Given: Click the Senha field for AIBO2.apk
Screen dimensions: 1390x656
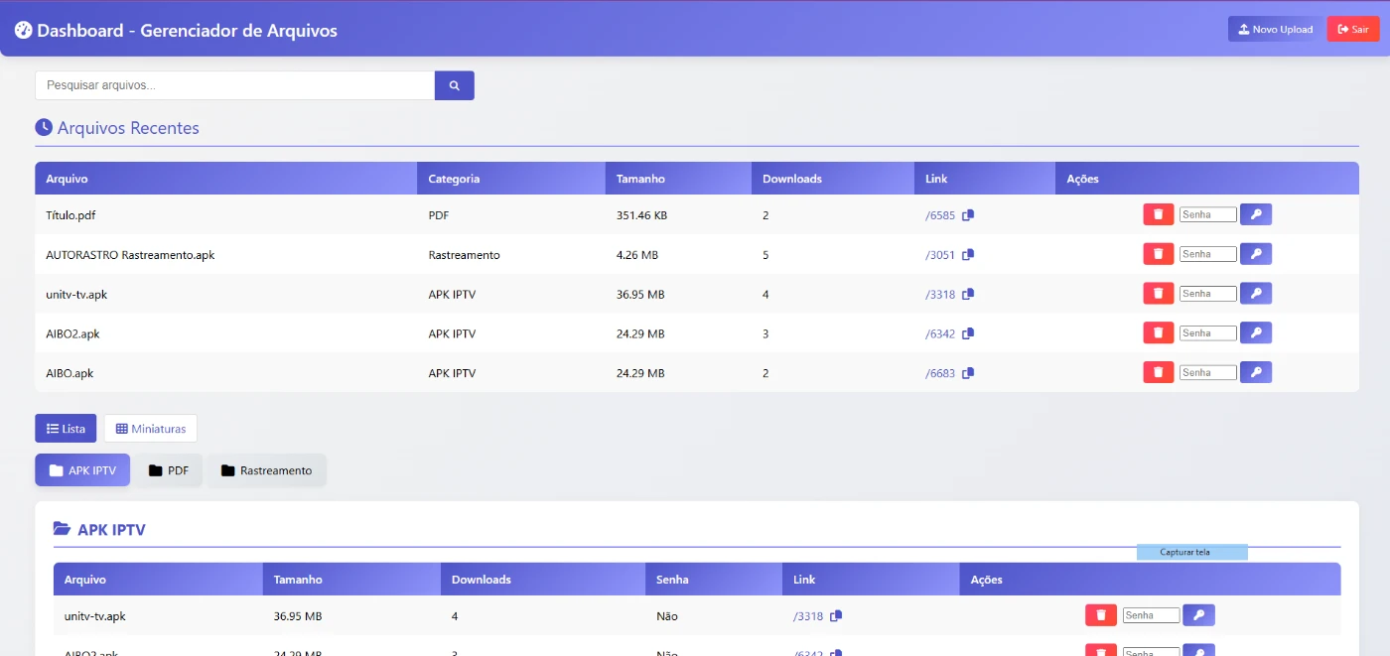Looking at the screenshot, I should point(1207,333).
